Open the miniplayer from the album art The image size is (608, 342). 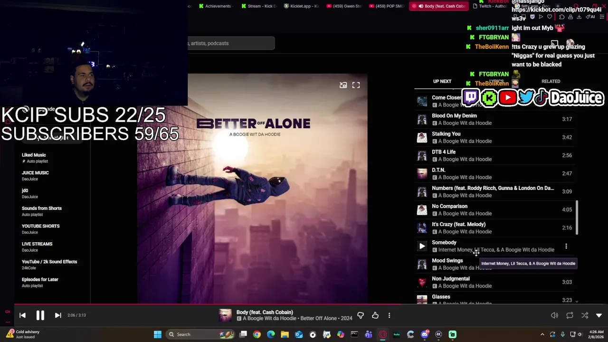tap(343, 85)
